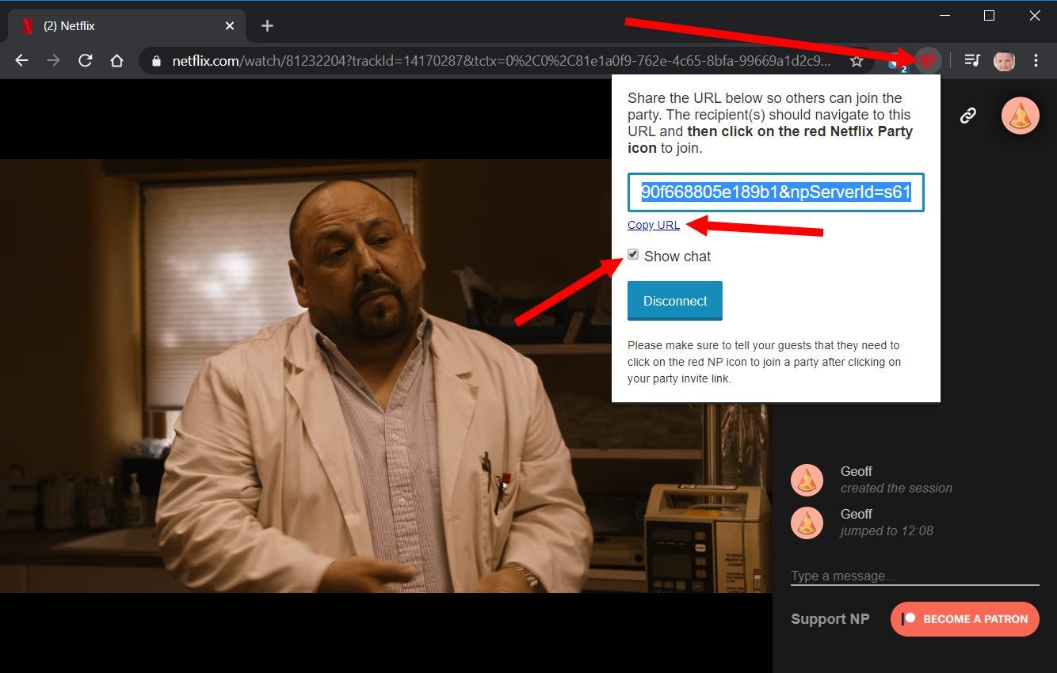Minimize the Chrome window
Image resolution: width=1057 pixels, height=673 pixels.
point(944,15)
